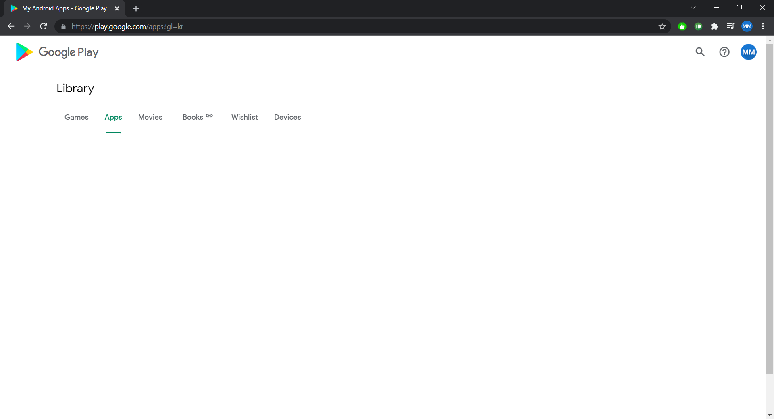This screenshot has height=419, width=774.
Task: Open the media controls icon in toolbar
Action: tap(730, 26)
